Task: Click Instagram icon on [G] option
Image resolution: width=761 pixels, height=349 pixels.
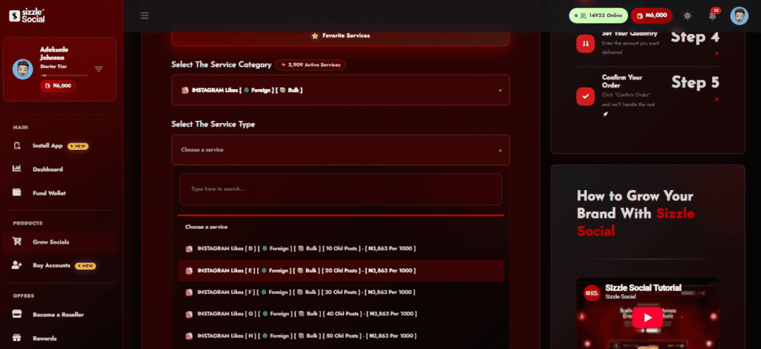Action: [x=190, y=314]
